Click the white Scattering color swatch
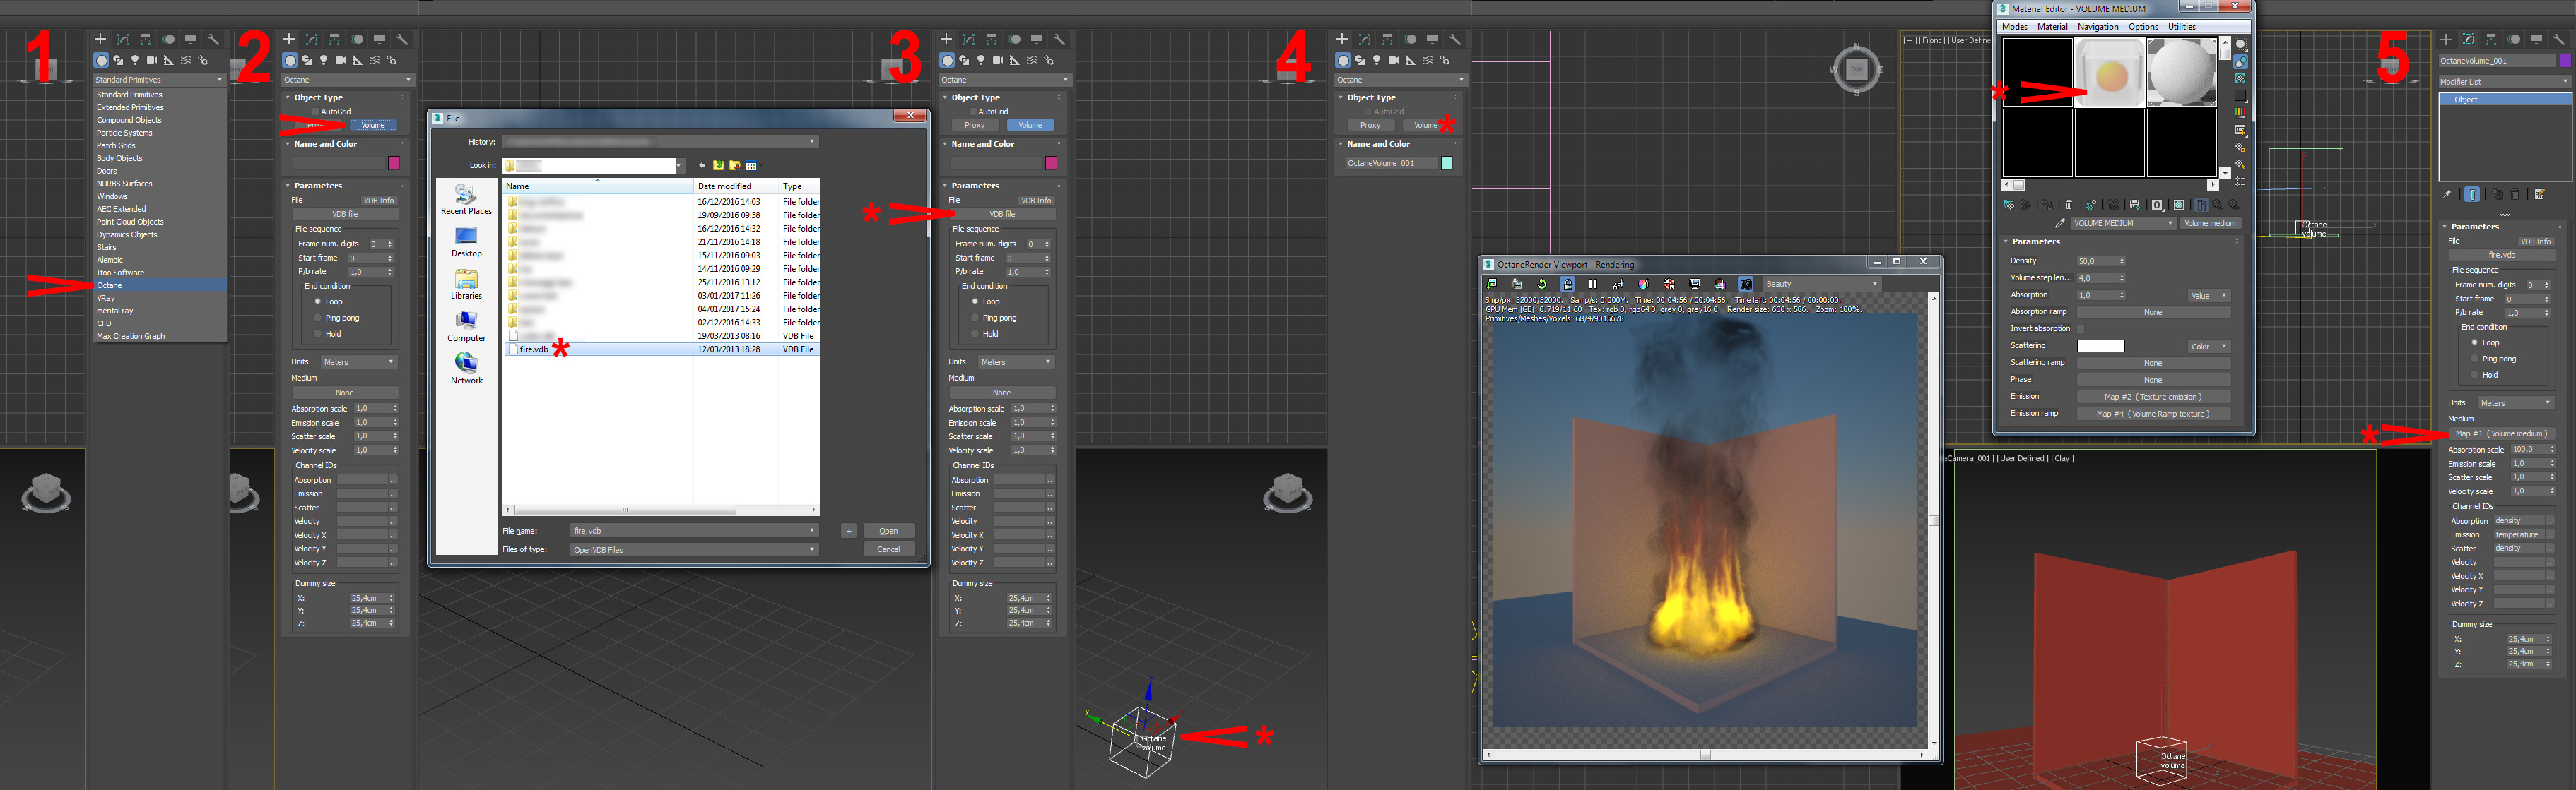2576x790 pixels. (x=2100, y=347)
